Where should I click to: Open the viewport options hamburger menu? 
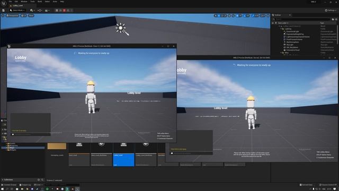(3, 15)
